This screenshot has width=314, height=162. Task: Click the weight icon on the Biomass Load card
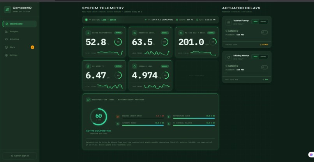[134, 66]
